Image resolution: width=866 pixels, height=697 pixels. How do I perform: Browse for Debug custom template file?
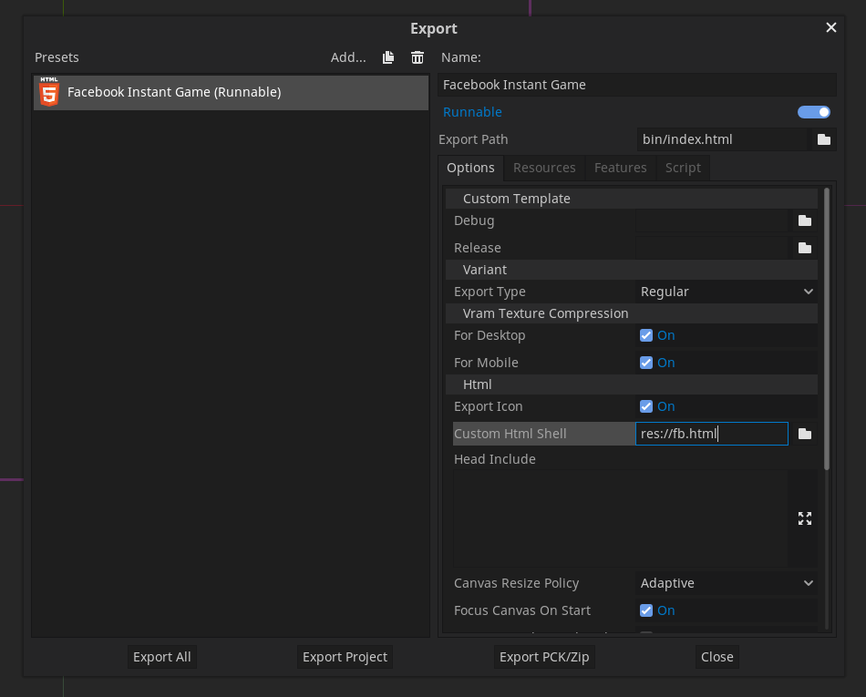(x=805, y=220)
